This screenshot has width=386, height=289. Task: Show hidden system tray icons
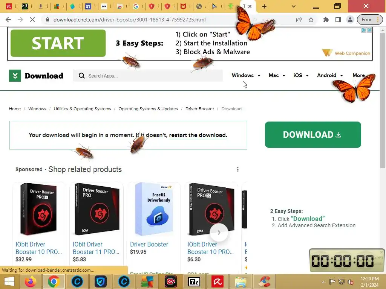coord(323,282)
